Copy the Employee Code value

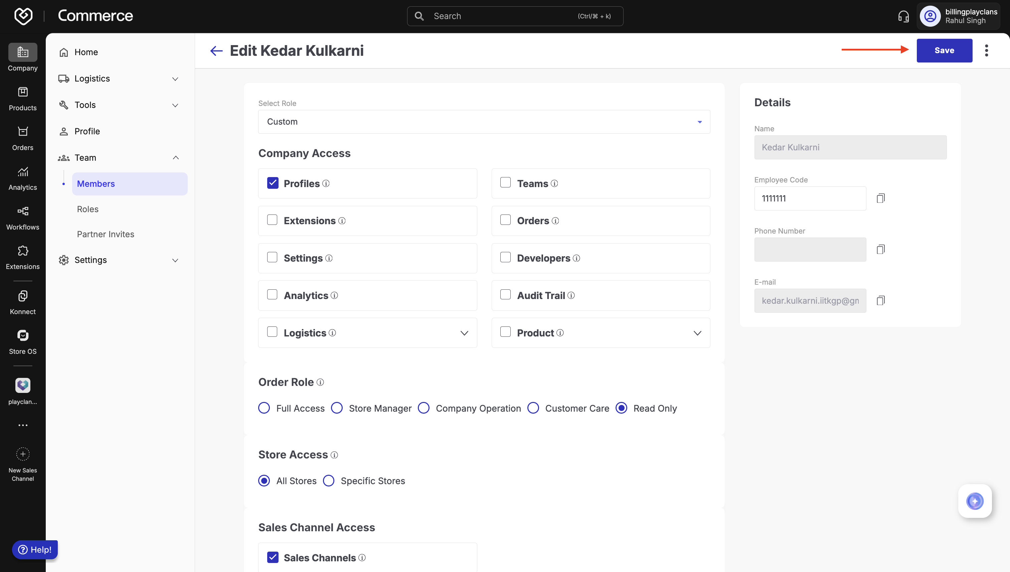[x=880, y=198]
